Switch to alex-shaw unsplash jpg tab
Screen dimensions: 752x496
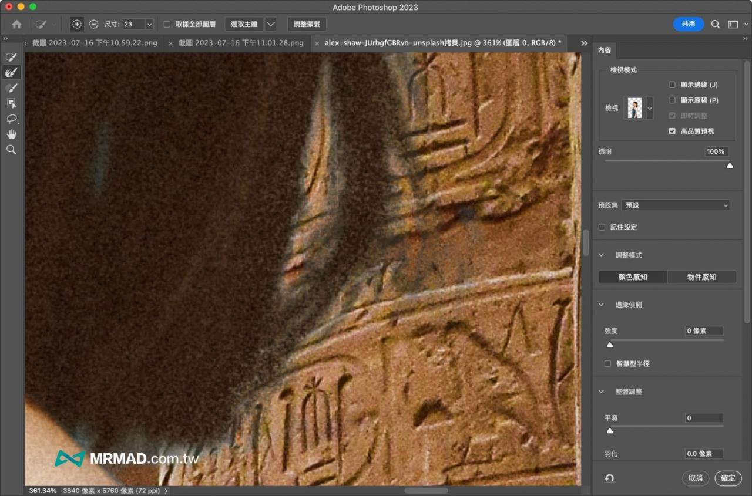click(x=443, y=43)
